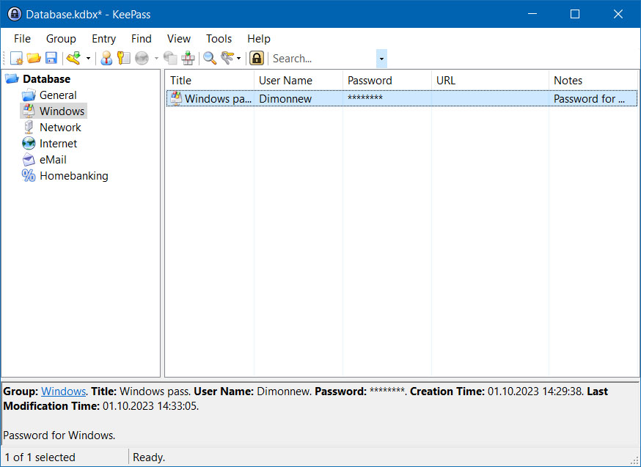Sort entries by the Notes column header
The width and height of the screenshot is (641, 467).
pos(593,81)
